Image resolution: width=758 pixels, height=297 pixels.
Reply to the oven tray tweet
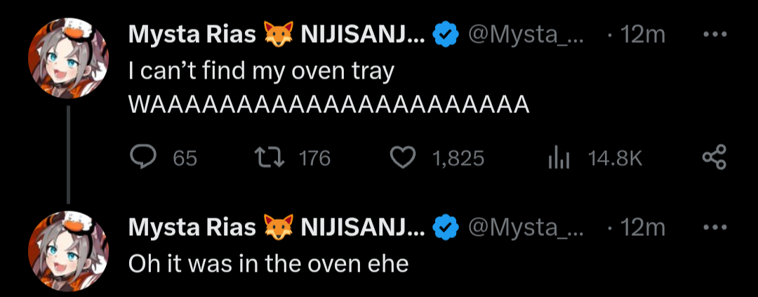click(x=143, y=158)
